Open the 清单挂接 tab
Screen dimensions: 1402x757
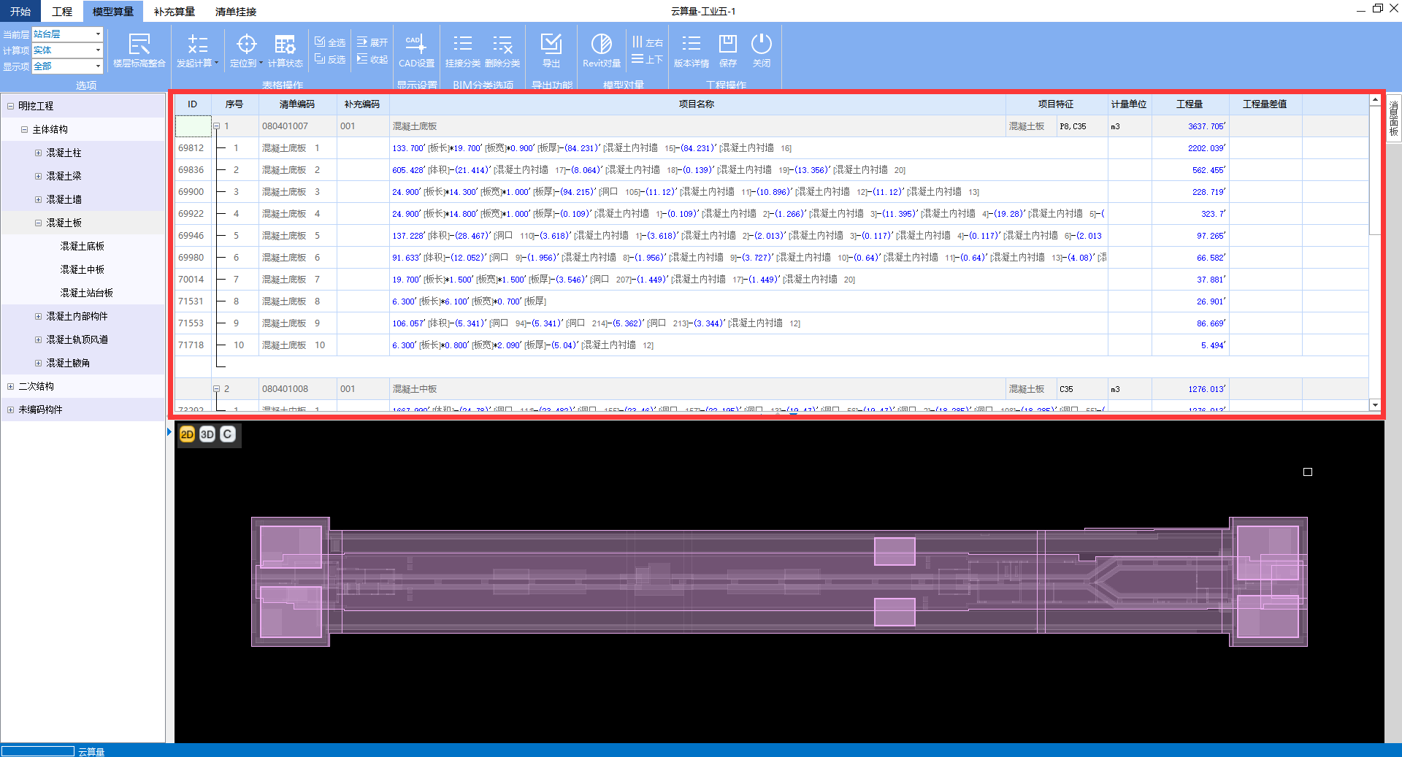pyautogui.click(x=236, y=12)
